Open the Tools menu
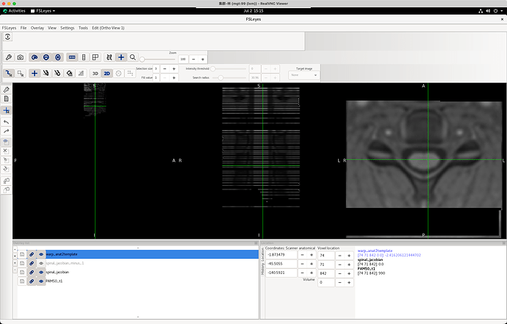The image size is (507, 324). point(83,28)
